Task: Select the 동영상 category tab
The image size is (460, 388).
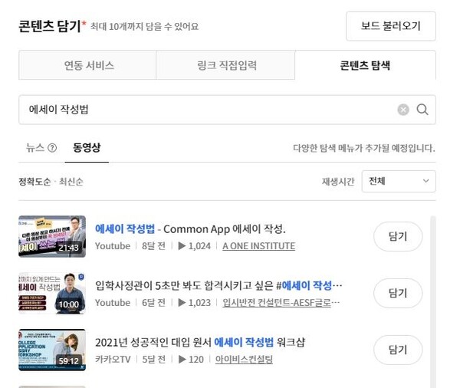Action: (87, 148)
